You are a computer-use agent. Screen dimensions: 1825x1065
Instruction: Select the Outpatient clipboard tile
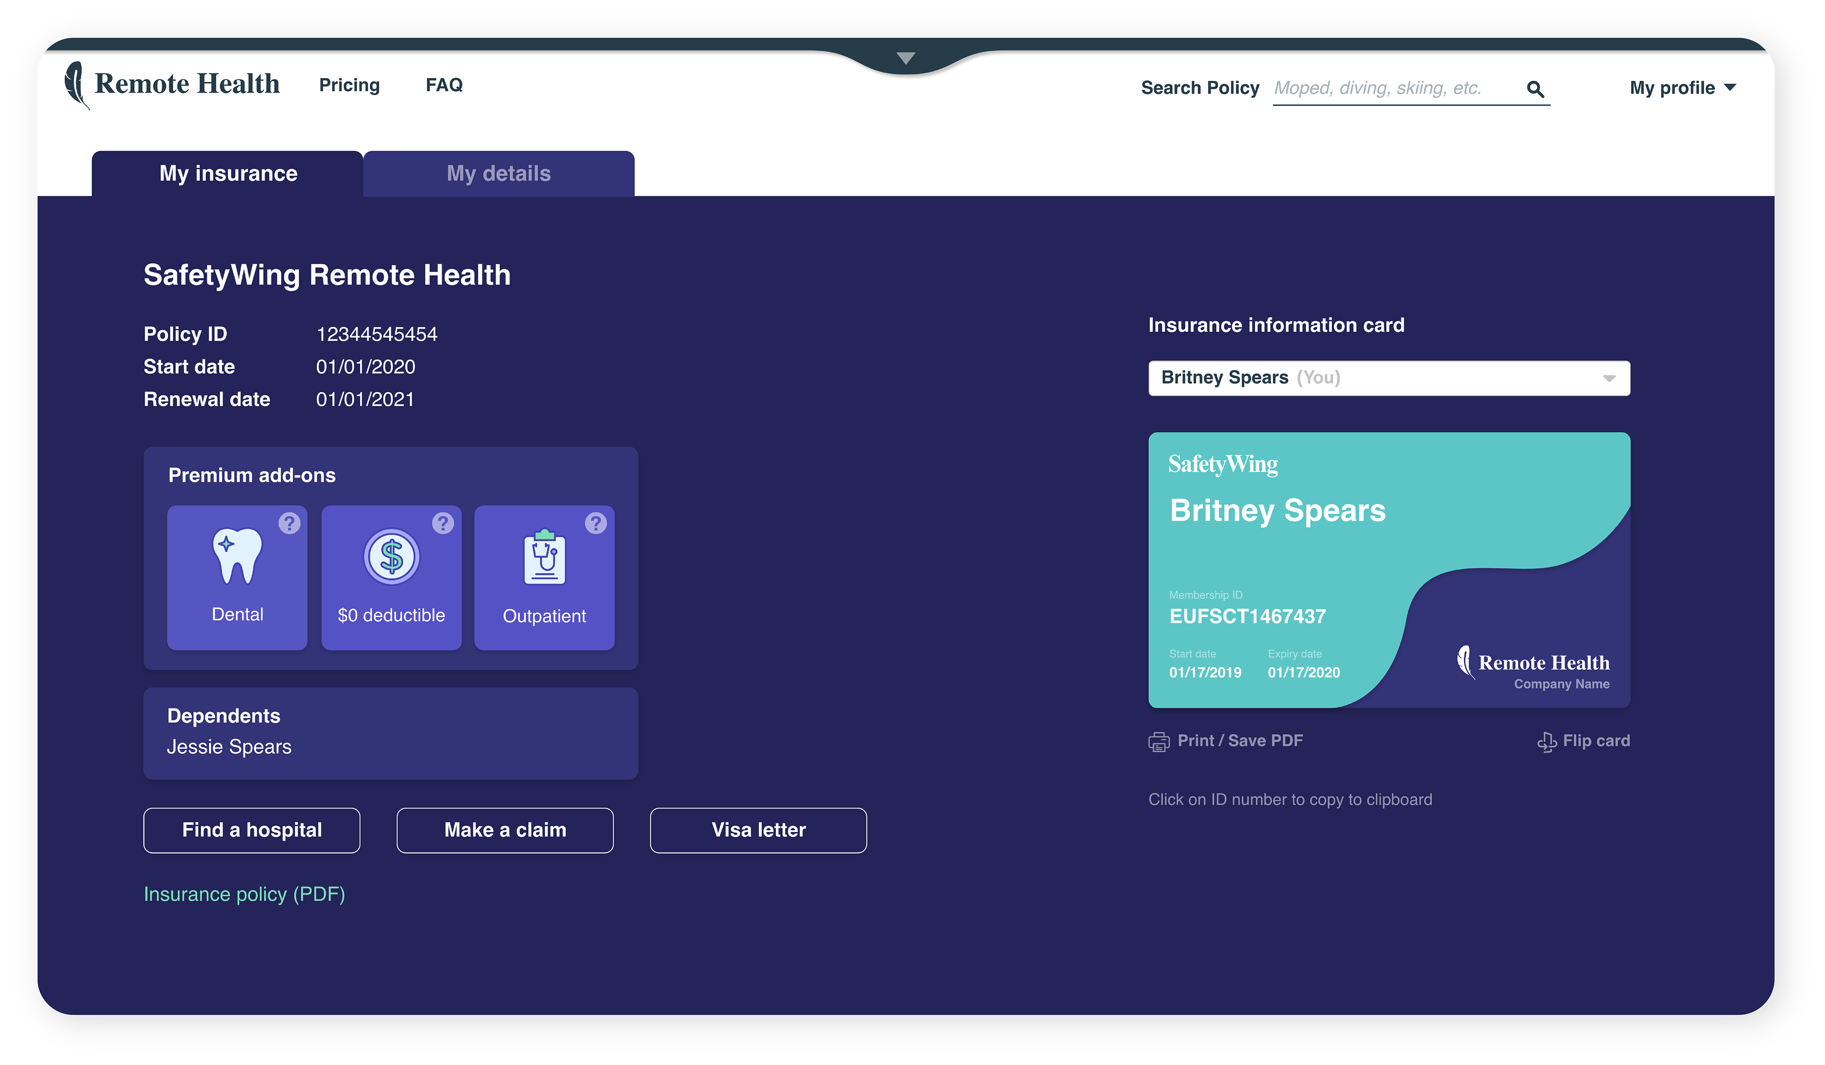[544, 577]
